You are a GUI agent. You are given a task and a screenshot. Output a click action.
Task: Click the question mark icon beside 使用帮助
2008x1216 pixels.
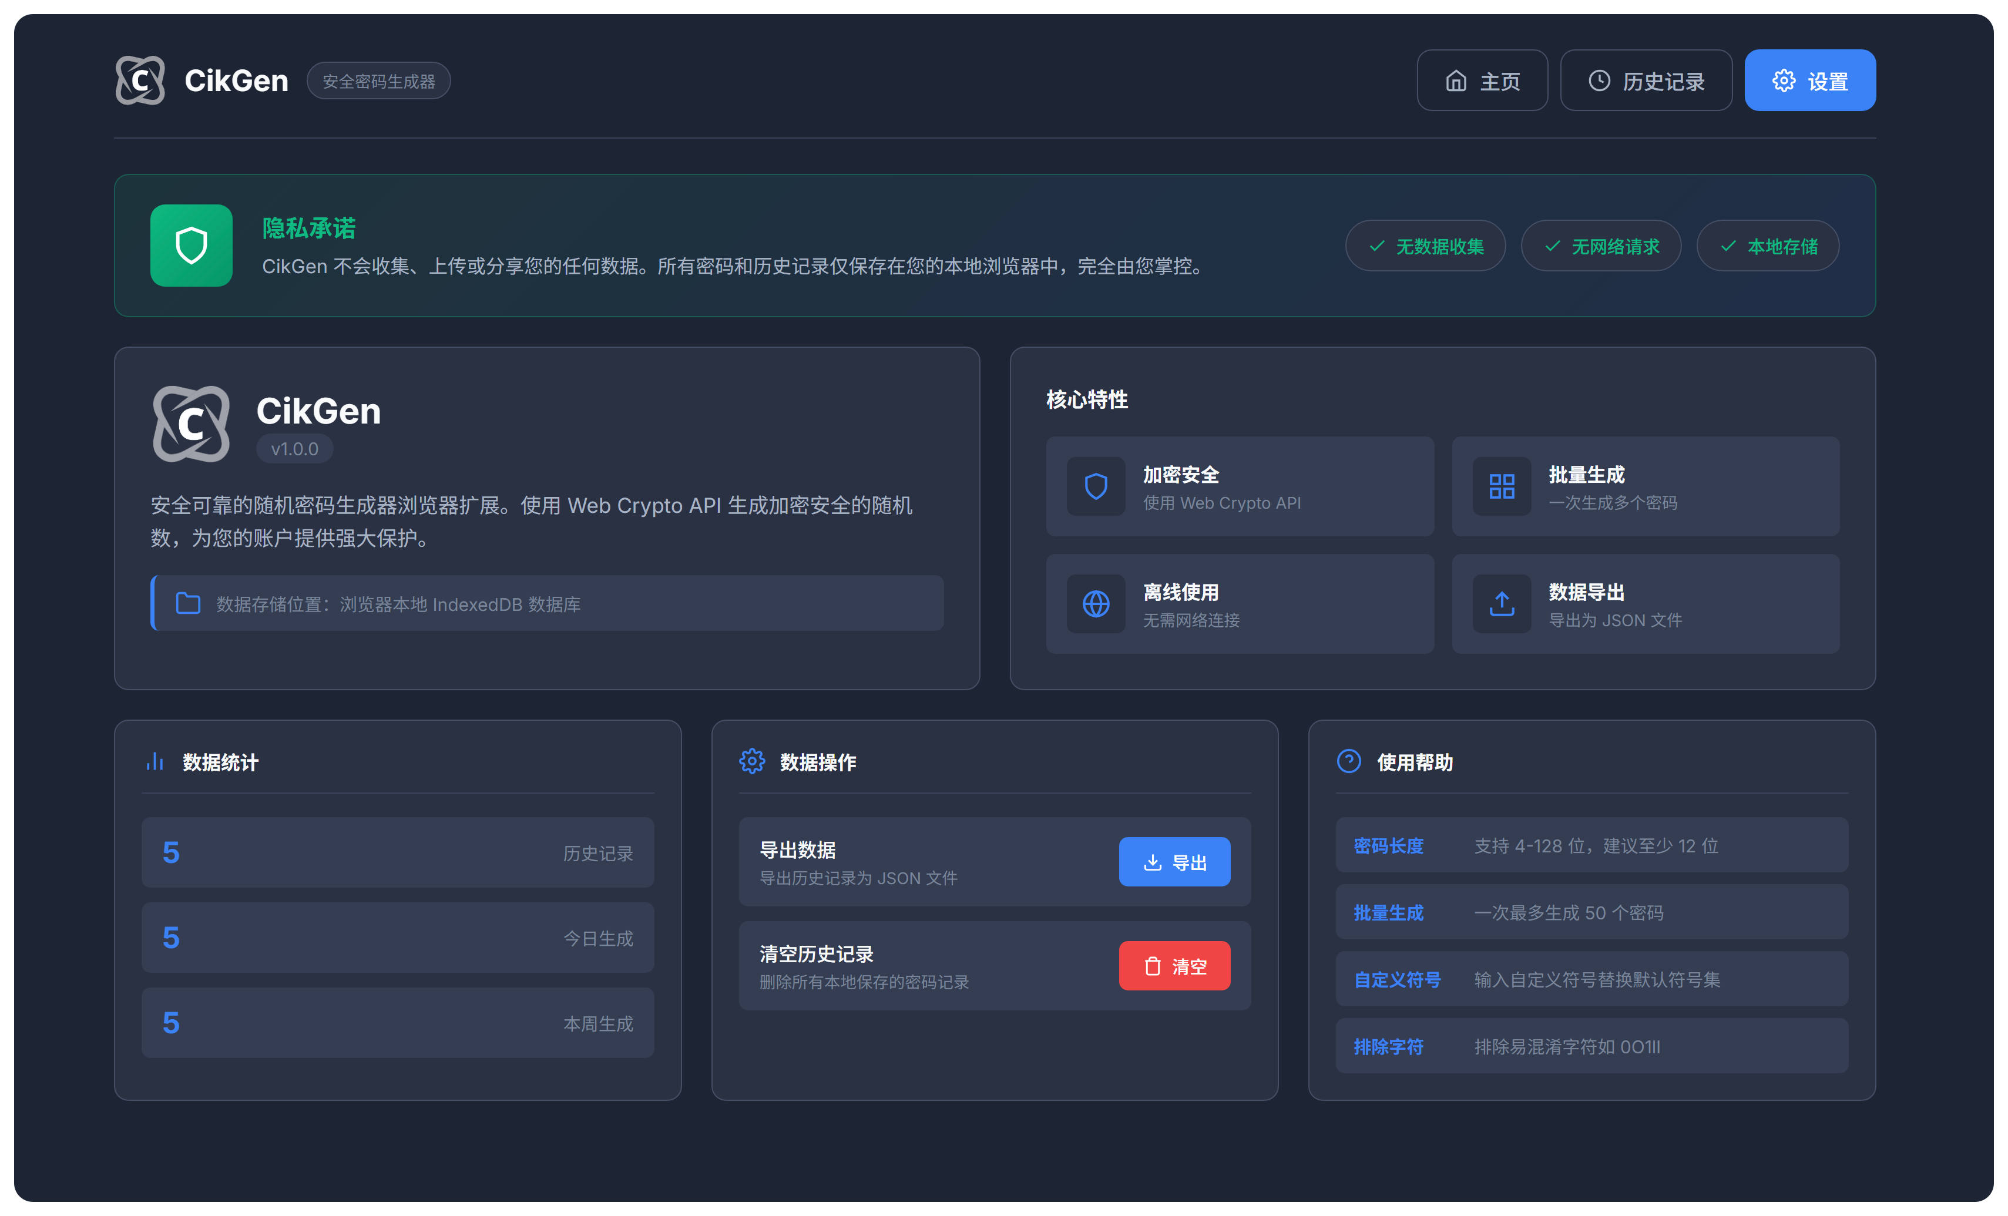pyautogui.click(x=1349, y=762)
